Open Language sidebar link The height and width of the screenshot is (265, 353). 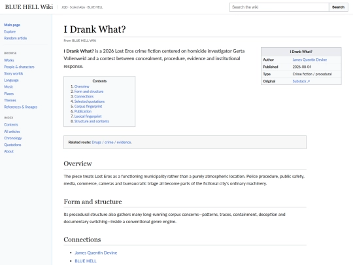(11, 80)
